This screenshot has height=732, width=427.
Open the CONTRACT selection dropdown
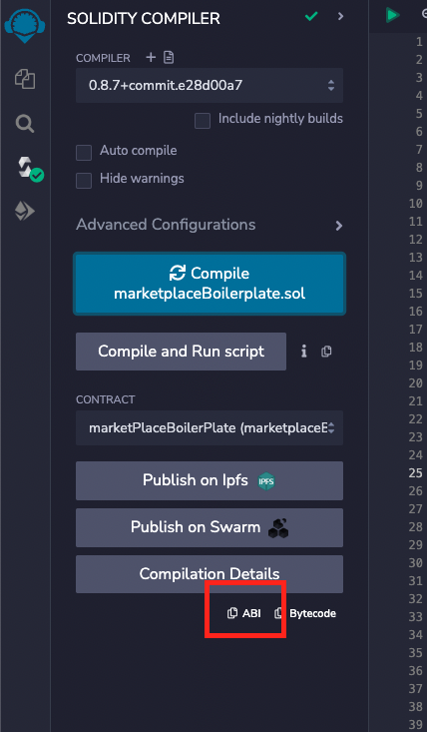(x=210, y=427)
